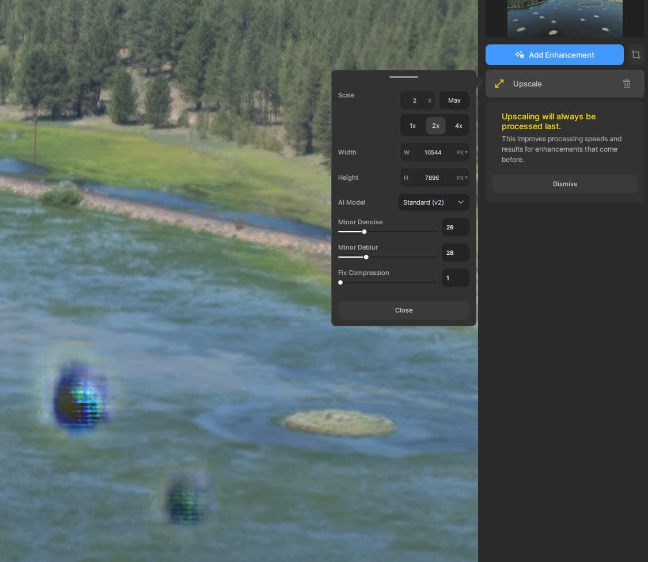This screenshot has height=562, width=648.
Task: Click the navigator preview thumbnail
Action: [564, 18]
